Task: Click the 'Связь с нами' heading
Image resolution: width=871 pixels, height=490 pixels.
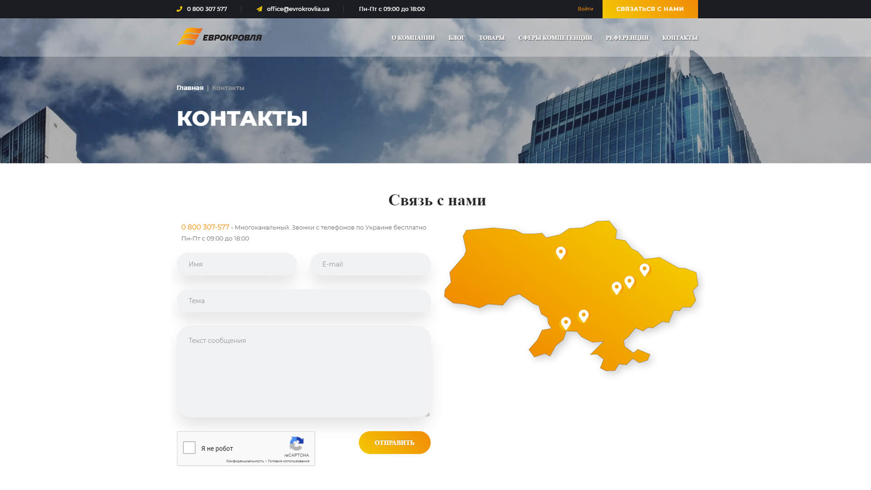Action: 437,200
